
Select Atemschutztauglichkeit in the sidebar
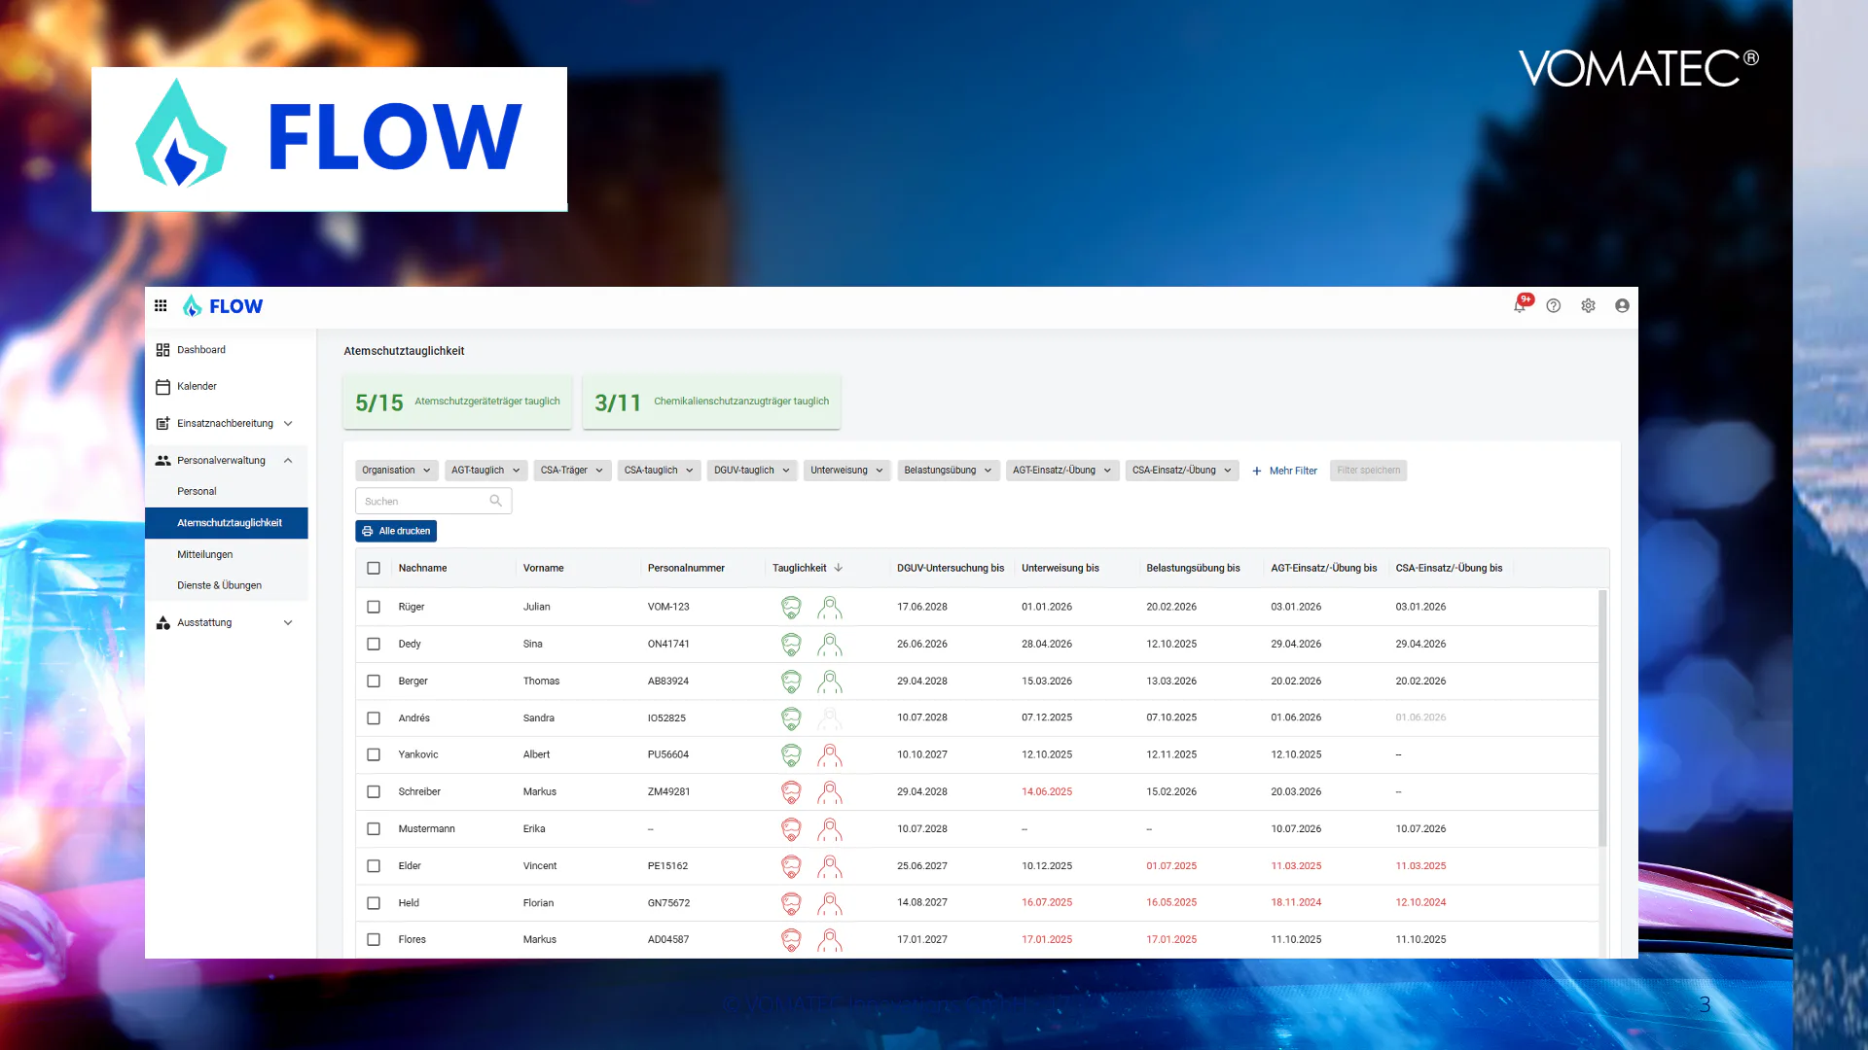pos(227,523)
